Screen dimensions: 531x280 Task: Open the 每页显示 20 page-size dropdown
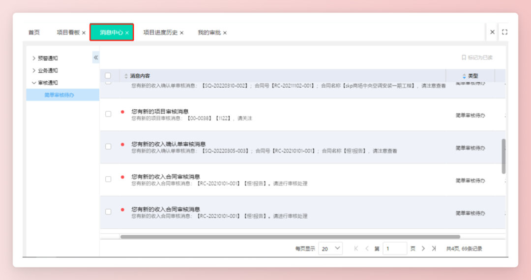[330, 249]
